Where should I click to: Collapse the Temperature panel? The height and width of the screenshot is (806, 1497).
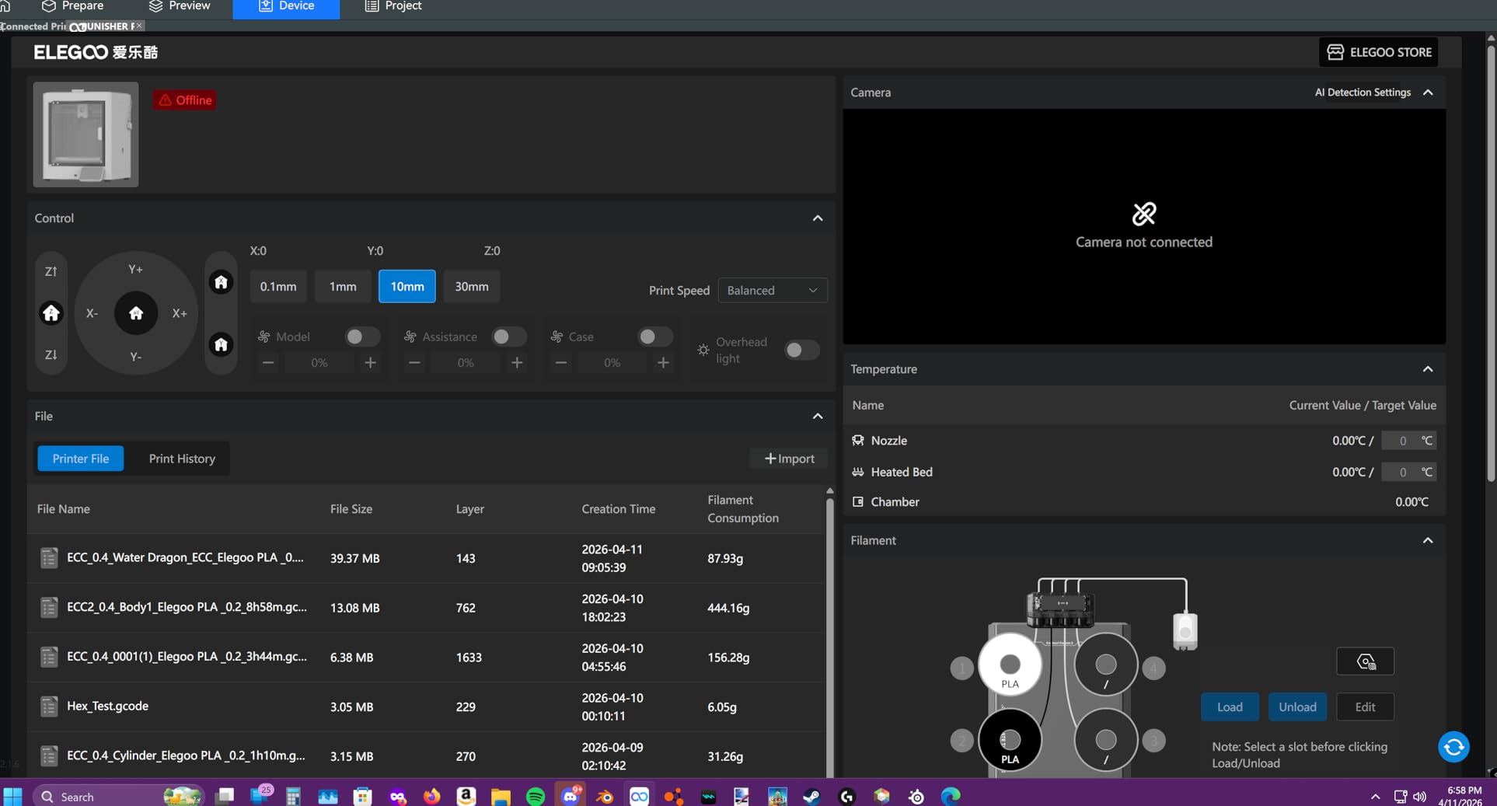1428,369
